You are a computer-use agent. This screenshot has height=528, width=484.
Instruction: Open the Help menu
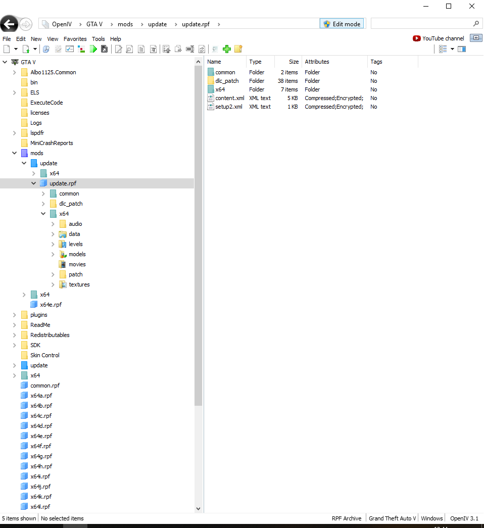click(x=116, y=39)
